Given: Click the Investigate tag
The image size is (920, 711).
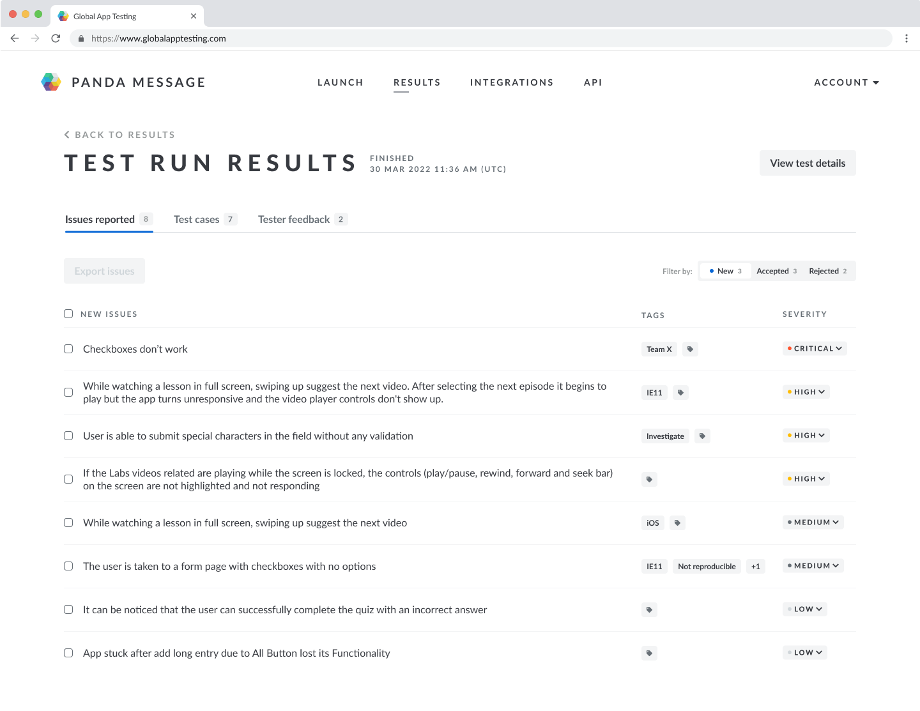Looking at the screenshot, I should pyautogui.click(x=665, y=436).
